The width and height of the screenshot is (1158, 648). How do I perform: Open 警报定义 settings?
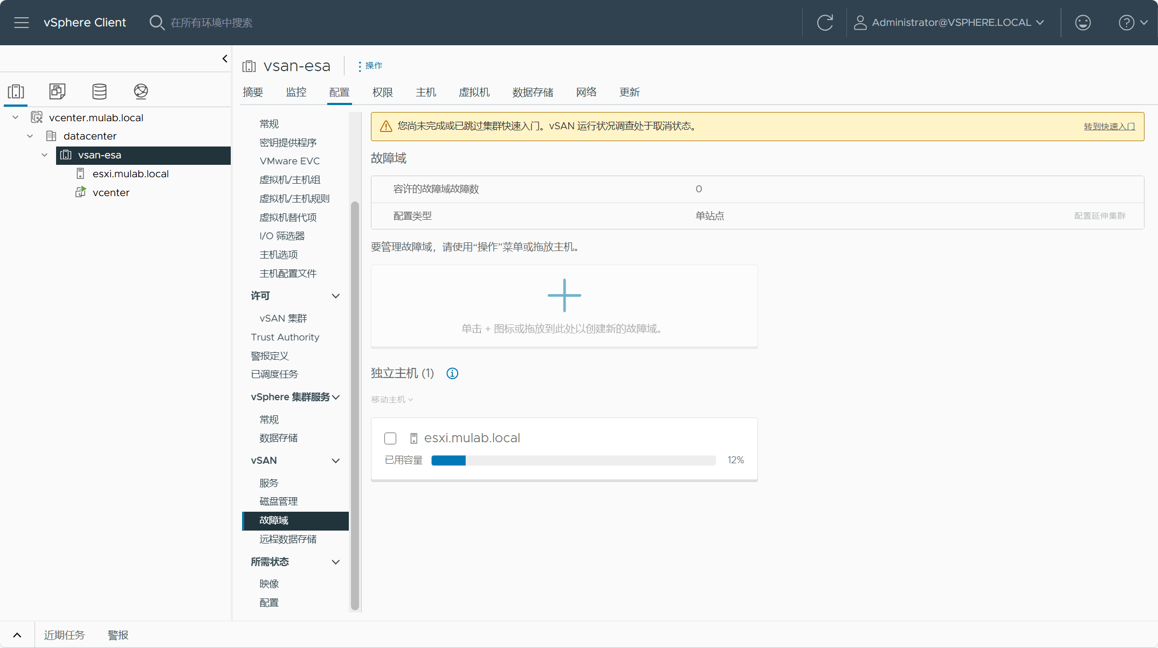(x=270, y=356)
